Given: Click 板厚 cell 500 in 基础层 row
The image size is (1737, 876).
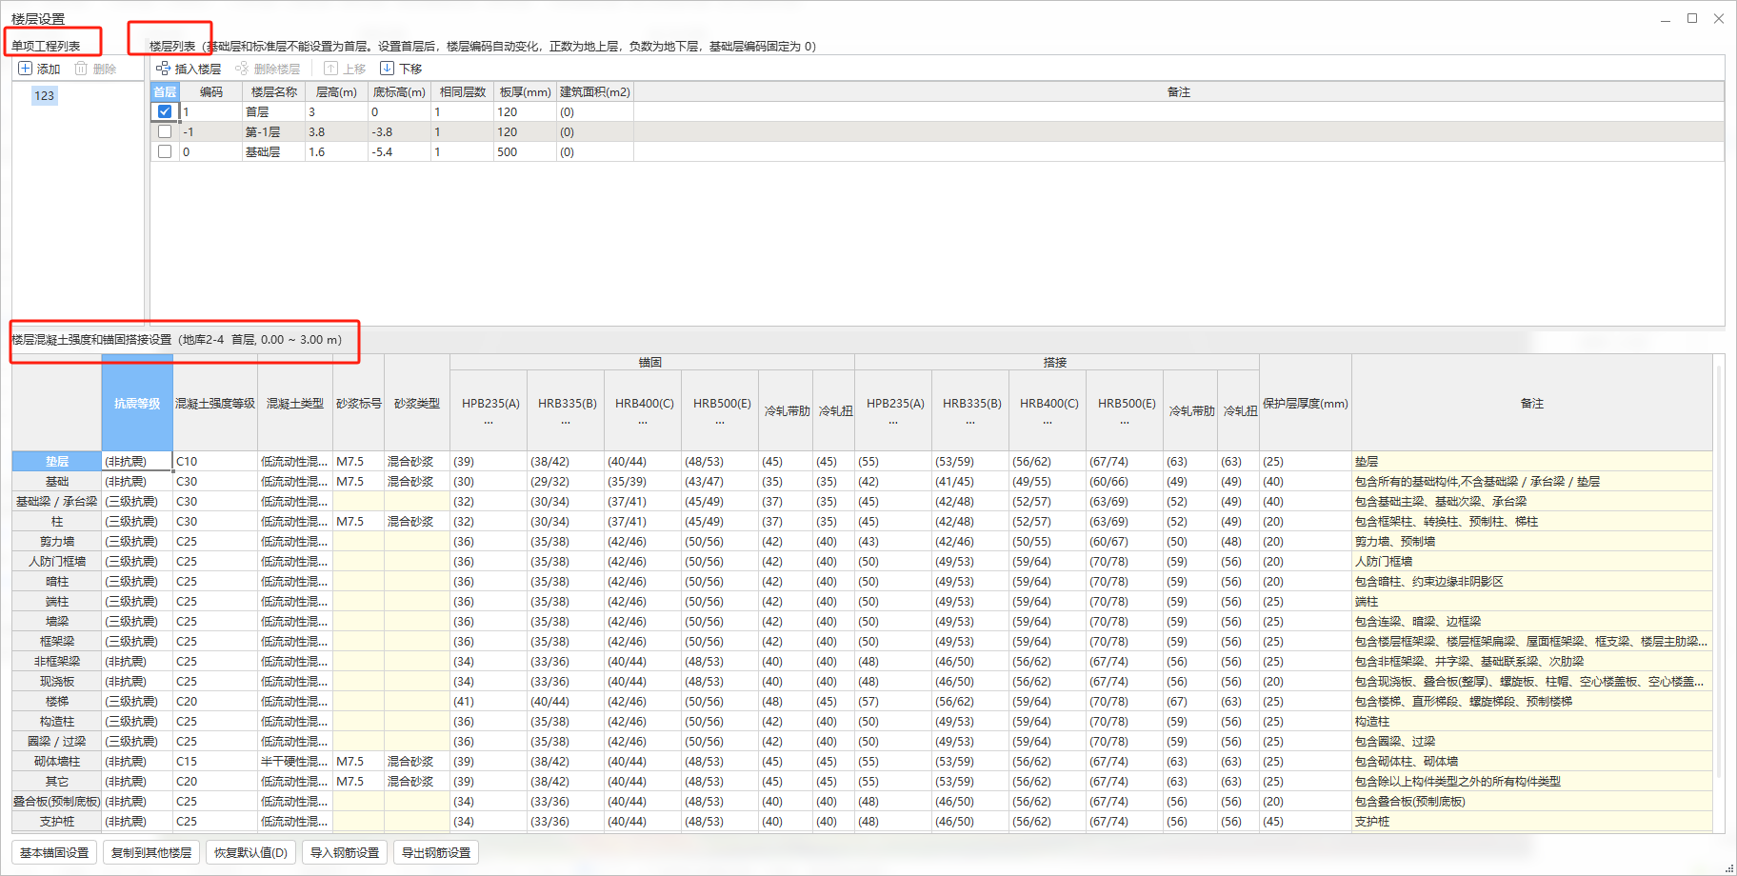Looking at the screenshot, I should tap(525, 151).
